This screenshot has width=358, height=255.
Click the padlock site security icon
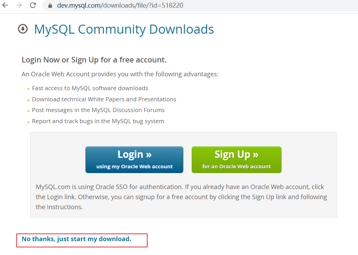coord(50,6)
